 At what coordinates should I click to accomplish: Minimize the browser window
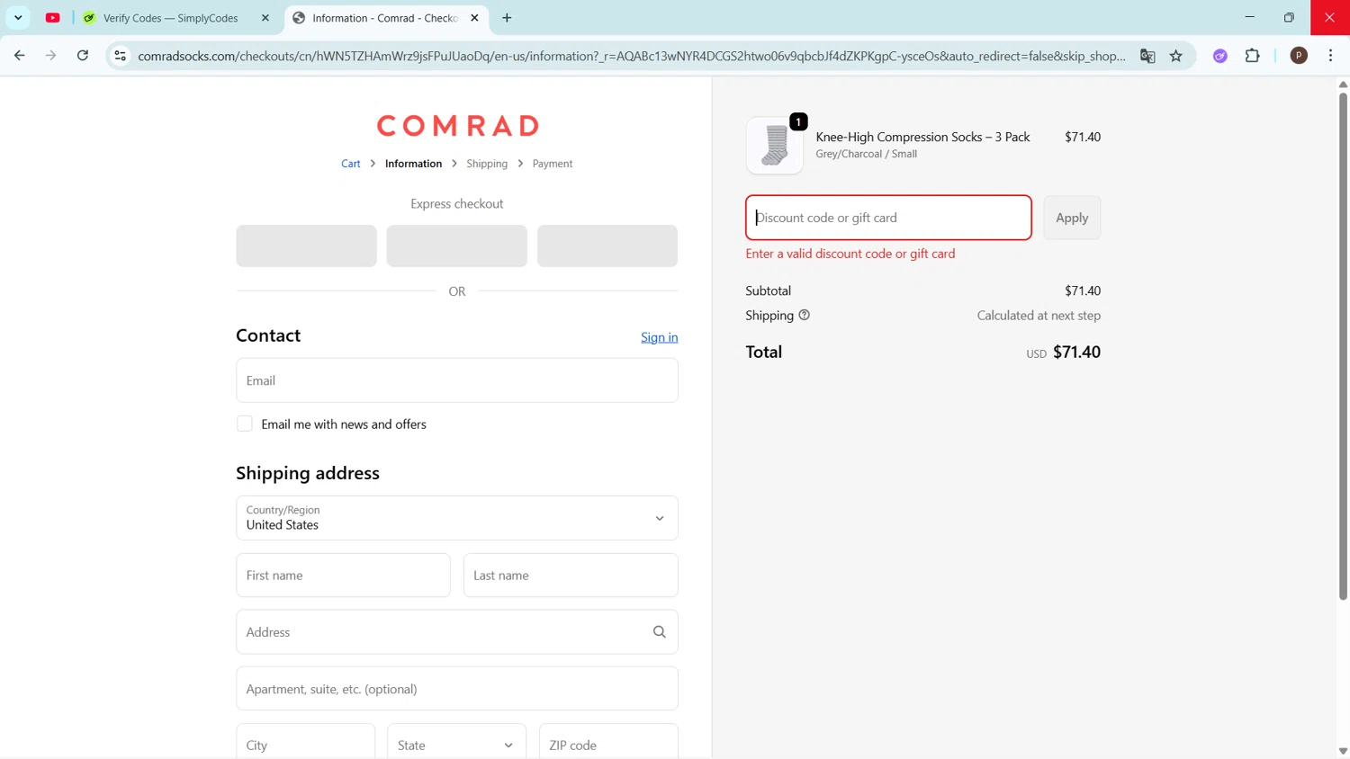tap(1249, 17)
